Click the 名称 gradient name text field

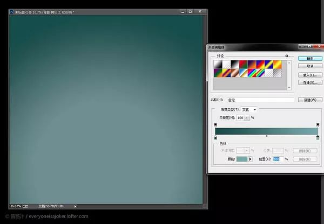tap(260, 100)
